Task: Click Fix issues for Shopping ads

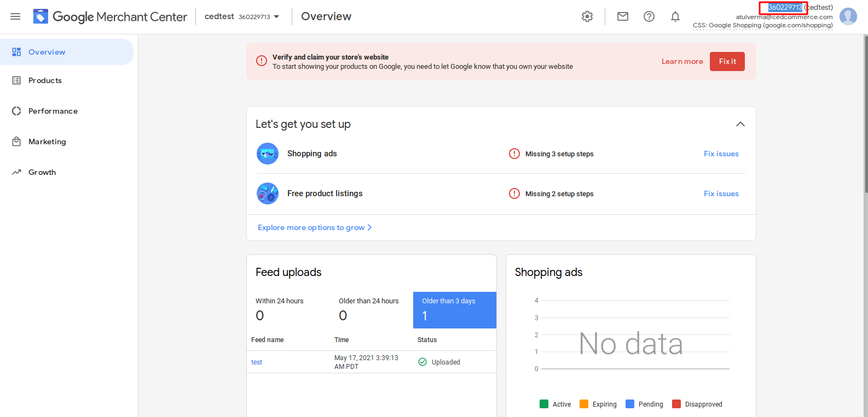Action: click(x=721, y=154)
